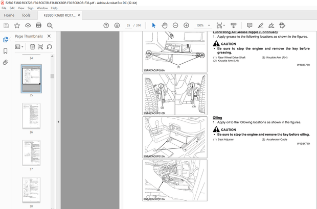This screenshot has height=209, width=317.
Task: Toggle the Page Thumbnails sidebar button
Action: [6, 39]
